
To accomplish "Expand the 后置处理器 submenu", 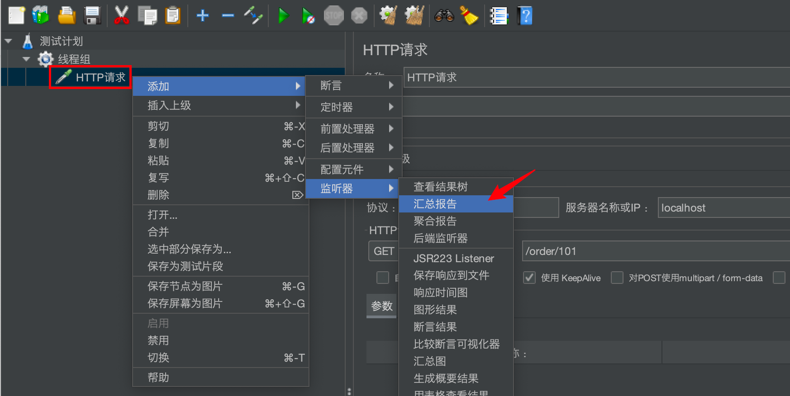I will [x=354, y=148].
